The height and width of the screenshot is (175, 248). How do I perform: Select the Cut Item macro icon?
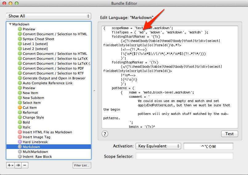20,107
